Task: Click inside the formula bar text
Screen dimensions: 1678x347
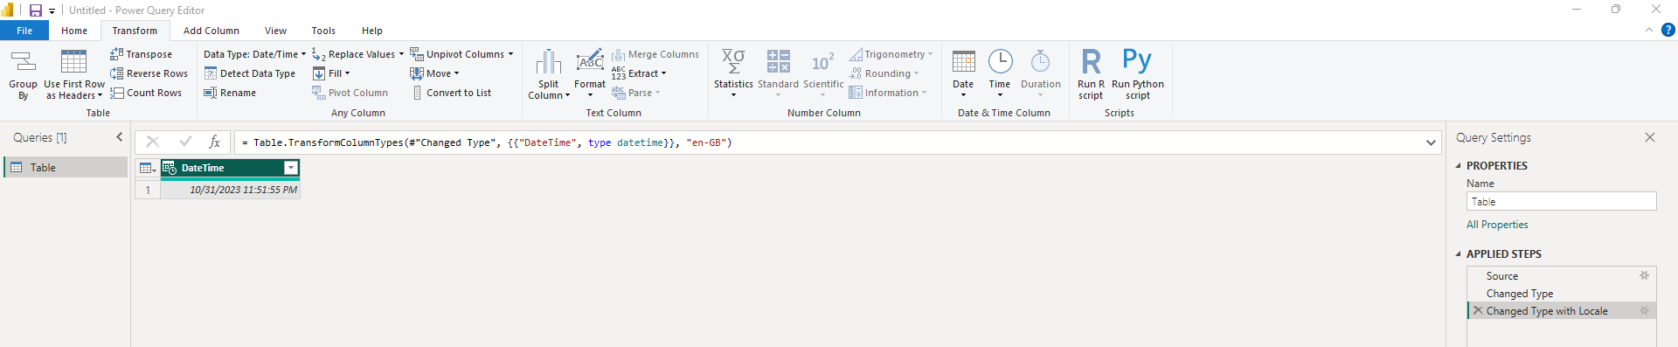Action: click(x=487, y=142)
